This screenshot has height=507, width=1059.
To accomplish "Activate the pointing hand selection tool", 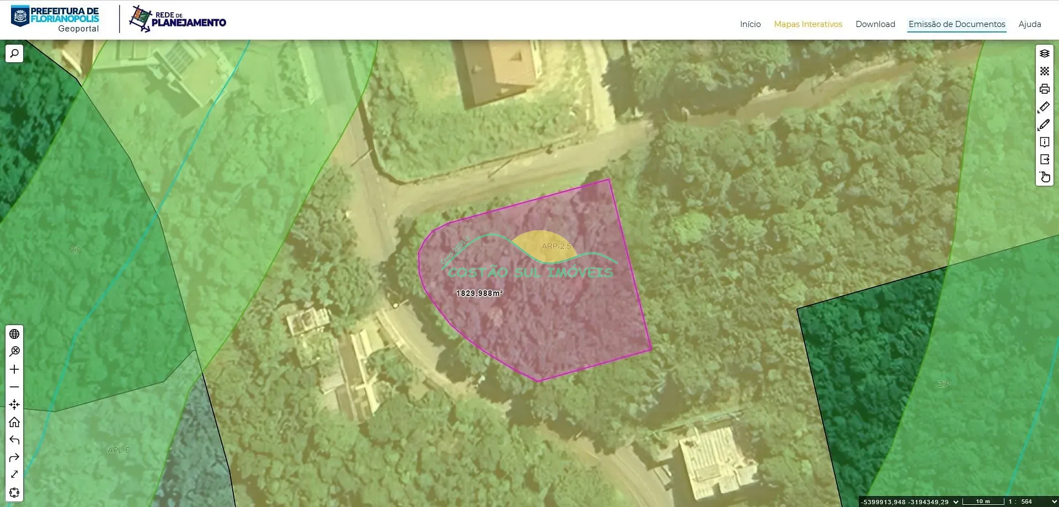I will [1044, 177].
